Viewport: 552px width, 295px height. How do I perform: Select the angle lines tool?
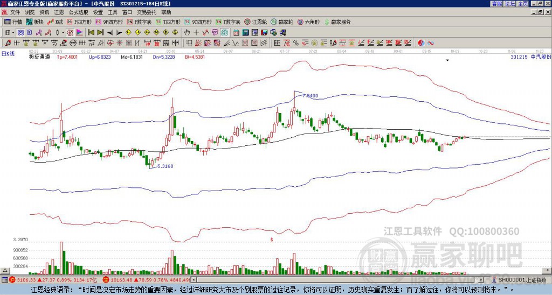coord(226,43)
